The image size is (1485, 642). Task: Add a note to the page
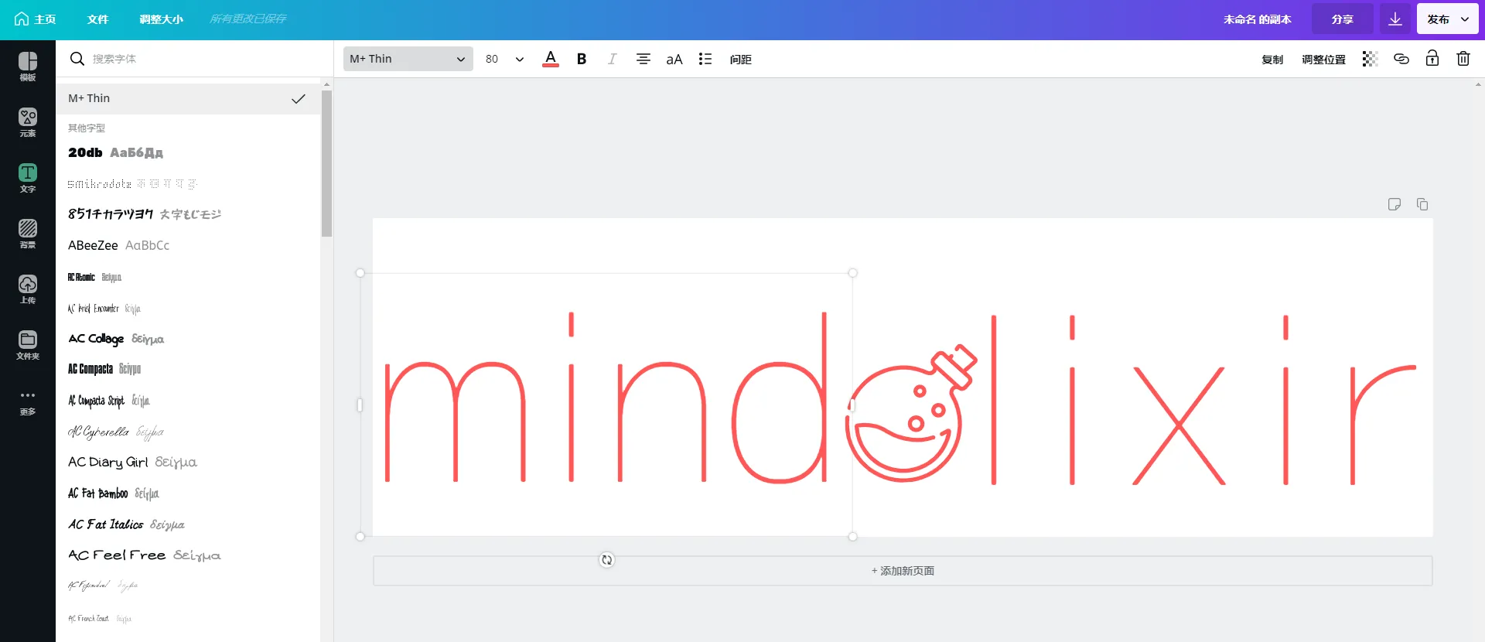click(x=1395, y=204)
